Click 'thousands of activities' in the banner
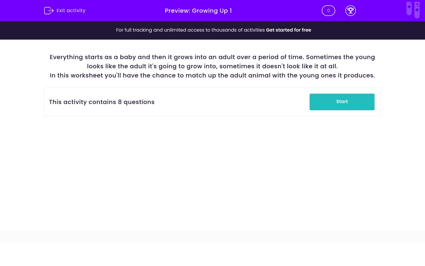The width and height of the screenshot is (425, 266). click(x=238, y=30)
